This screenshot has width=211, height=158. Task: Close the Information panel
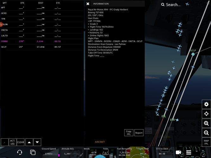88,4
